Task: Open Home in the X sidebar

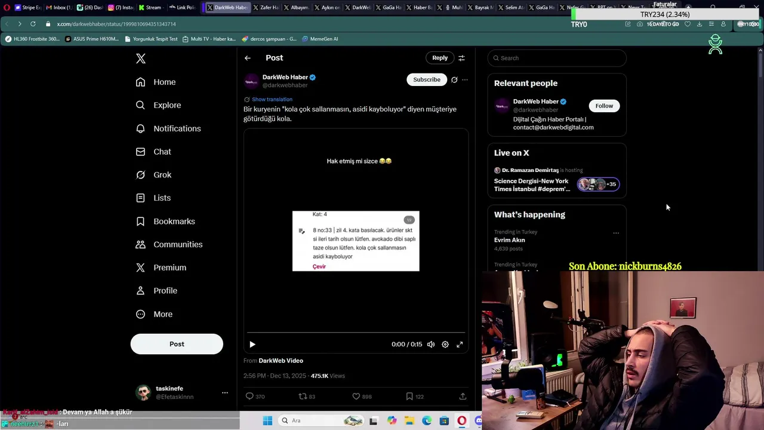Action: (156, 82)
